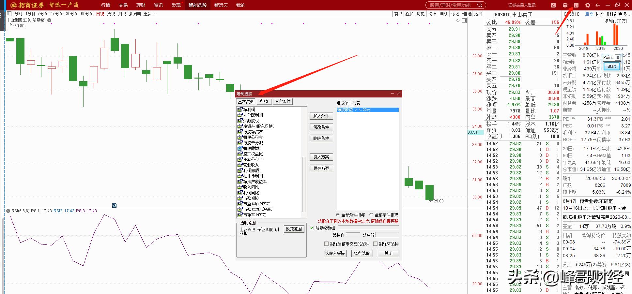Open the 智能选股 menu
The image size is (632, 294).
point(198,5)
